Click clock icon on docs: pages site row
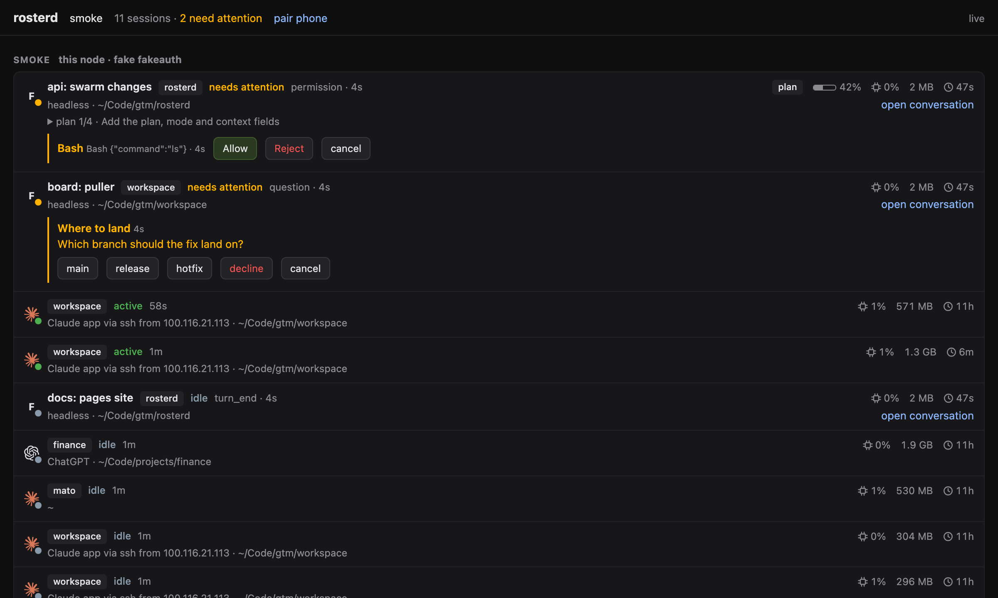This screenshot has width=998, height=598. point(949,398)
